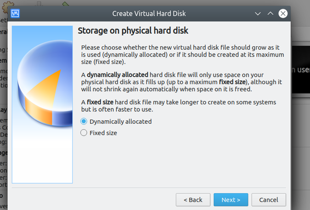Image resolution: width=310 pixels, height=210 pixels.
Task: Choose the Fixed size radio option
Action: [x=84, y=133]
